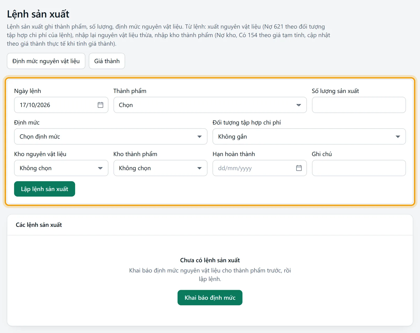The image size is (420, 333).
Task: Focus the Số lượng sản xuất input
Action: [359, 105]
